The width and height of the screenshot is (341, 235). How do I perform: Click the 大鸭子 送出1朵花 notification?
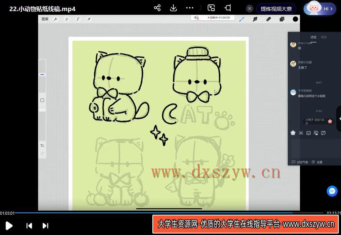click(318, 122)
